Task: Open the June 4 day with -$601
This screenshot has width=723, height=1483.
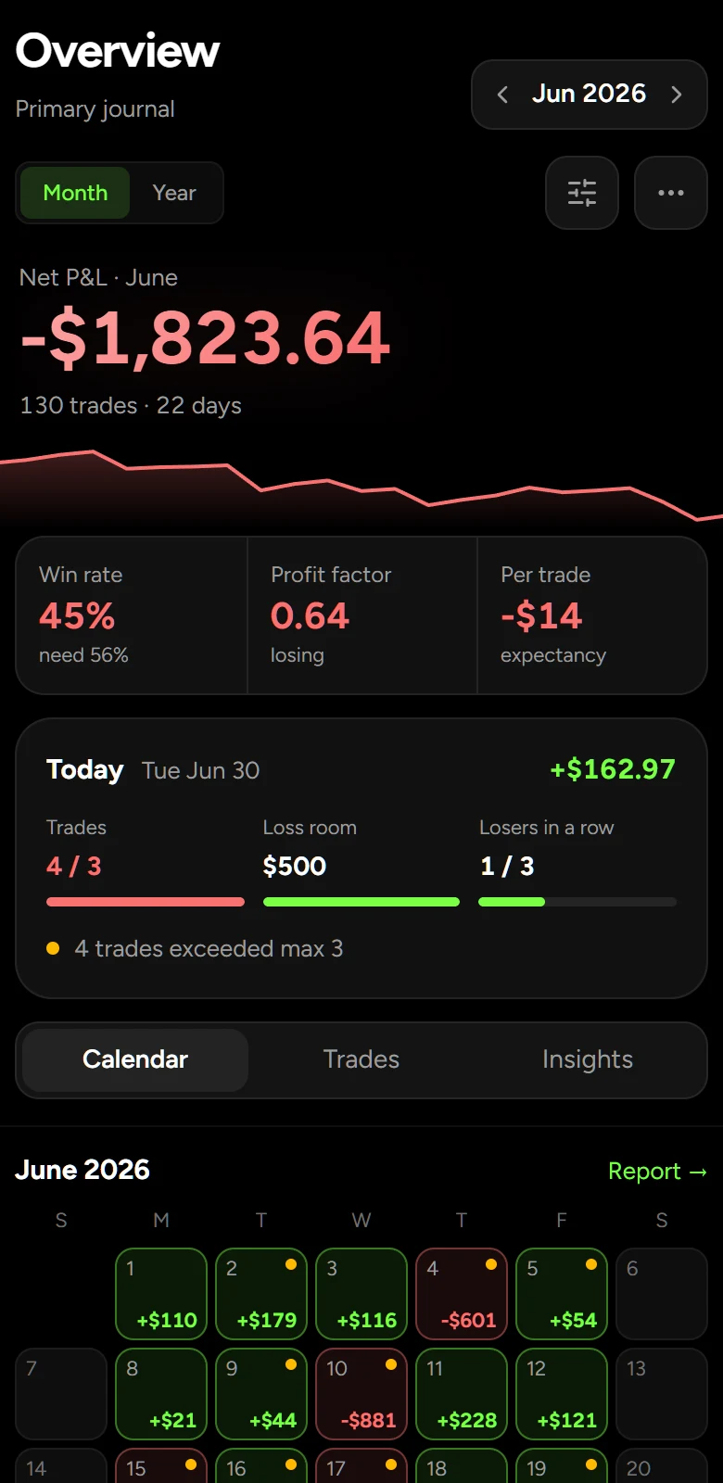Action: click(x=462, y=1294)
